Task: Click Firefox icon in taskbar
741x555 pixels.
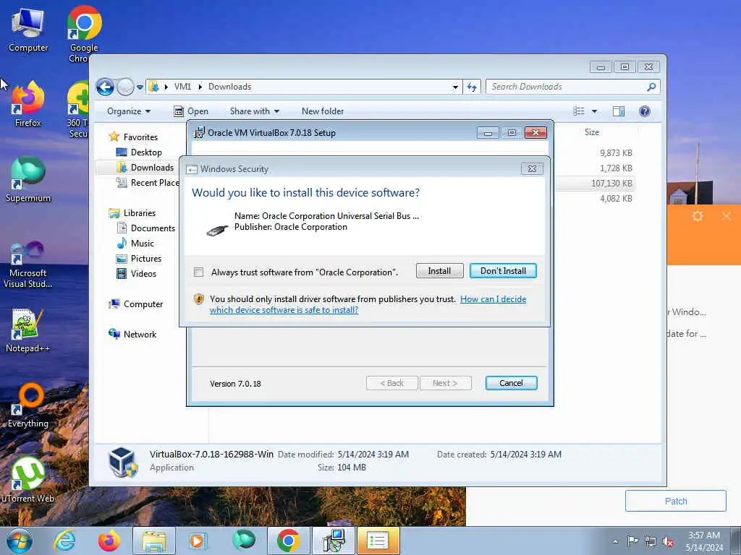Action: coord(109,541)
